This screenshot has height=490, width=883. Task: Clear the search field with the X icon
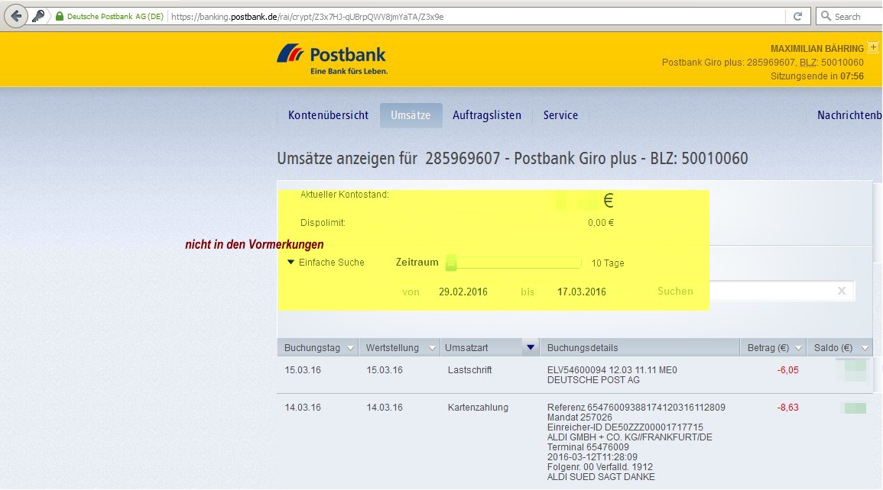841,291
